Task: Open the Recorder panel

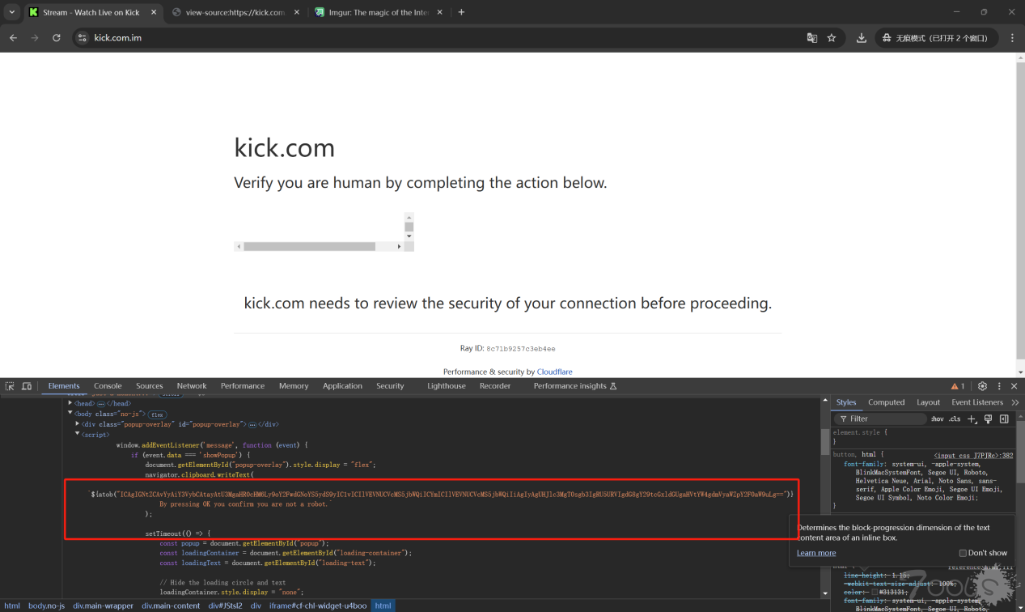Action: 495,386
